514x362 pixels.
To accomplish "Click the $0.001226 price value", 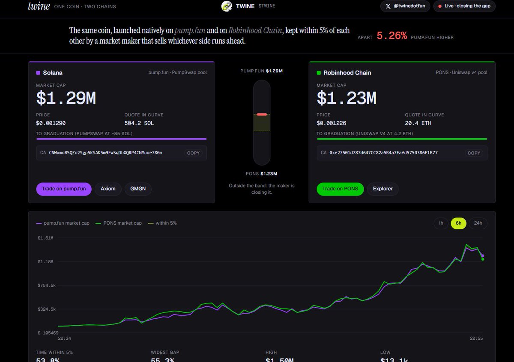I will pos(332,123).
